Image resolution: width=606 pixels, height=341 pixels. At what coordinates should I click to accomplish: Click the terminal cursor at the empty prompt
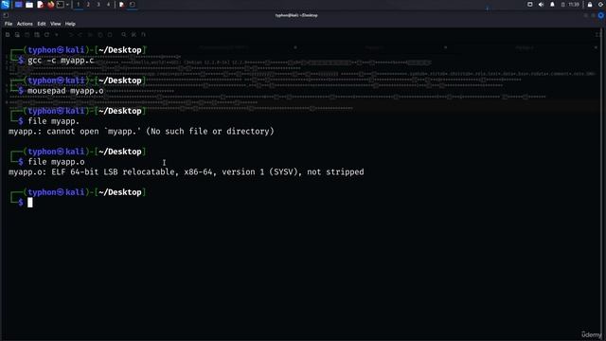point(30,203)
